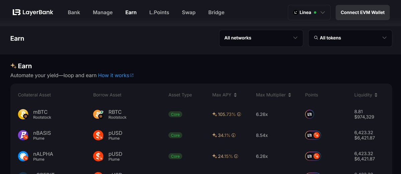The height and width of the screenshot is (174, 401).
Task: Click the Core tag in nALPHA row
Action: coord(175,156)
